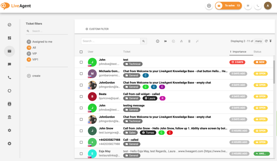Open the Tickets section in the left sidebar
Viewport: 277px width, 161px height.
9,51
